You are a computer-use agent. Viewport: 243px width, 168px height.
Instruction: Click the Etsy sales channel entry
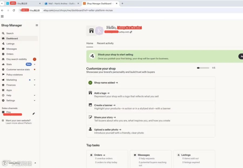[9, 112]
